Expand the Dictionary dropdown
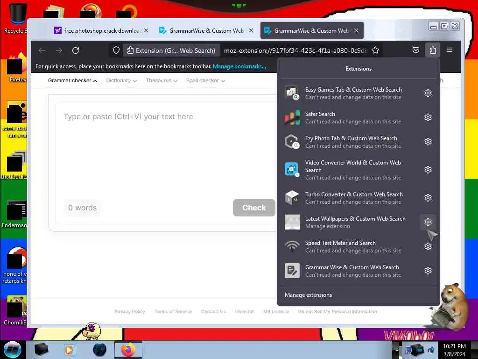This screenshot has height=359, width=478. 121,80
